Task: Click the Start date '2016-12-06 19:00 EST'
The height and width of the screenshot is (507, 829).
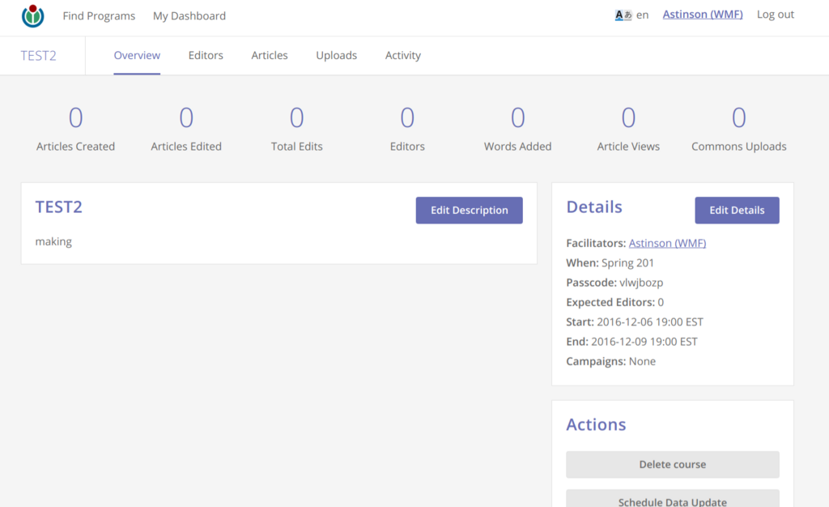Action: click(650, 322)
